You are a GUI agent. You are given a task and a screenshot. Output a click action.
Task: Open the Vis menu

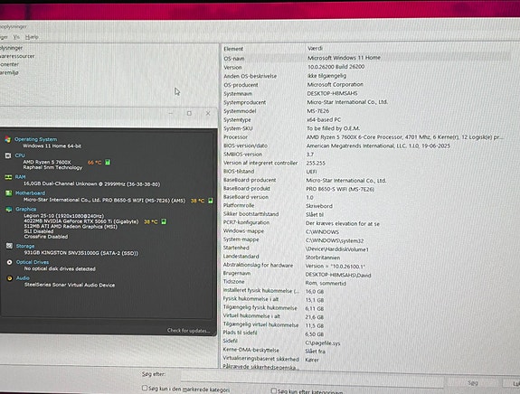[x=16, y=37]
